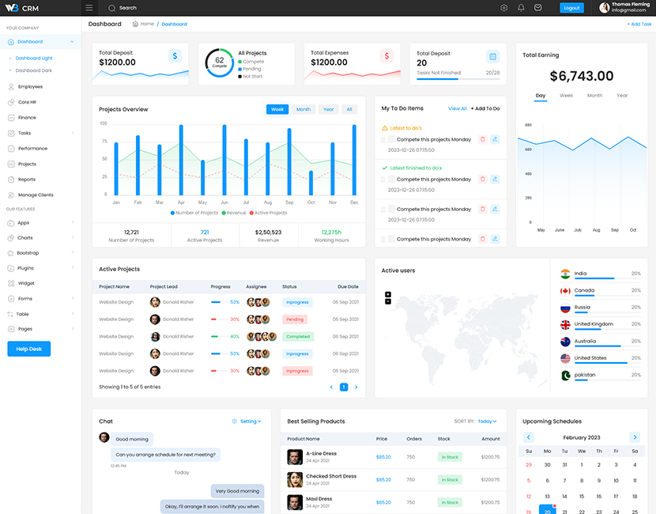
Task: Open settings gear in top bar
Action: pos(503,8)
